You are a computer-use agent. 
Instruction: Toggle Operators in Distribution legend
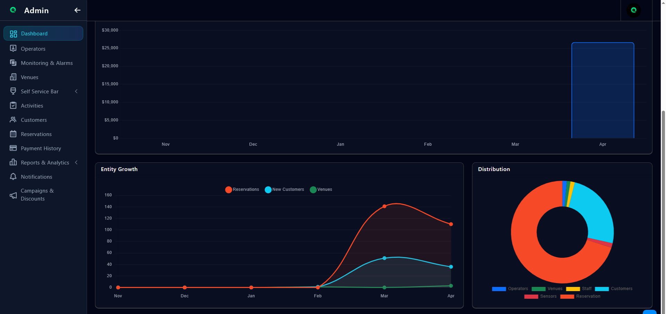[x=510, y=289]
